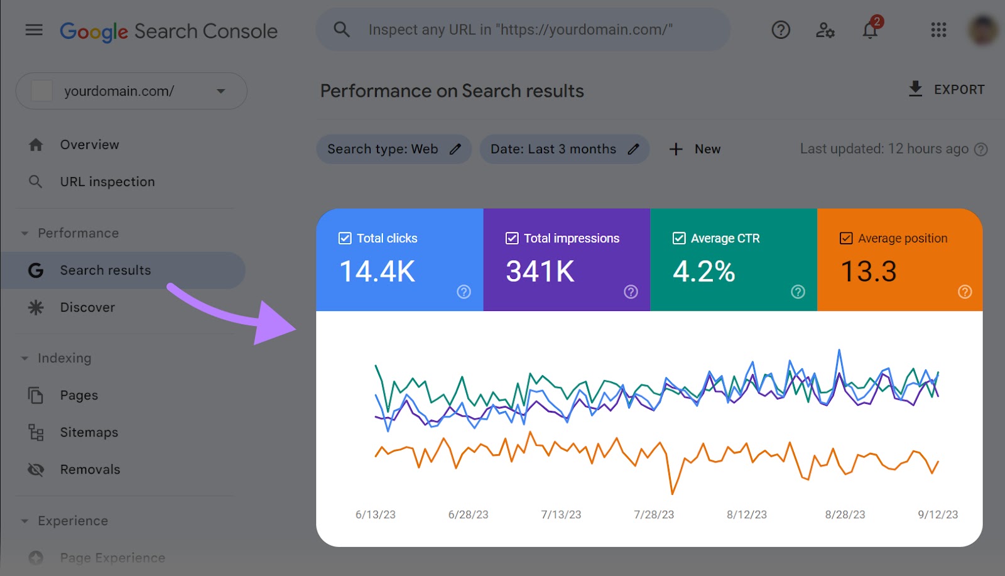Screen dimensions: 1005x576
Task: Collapse the Experience section
Action: (x=24, y=521)
